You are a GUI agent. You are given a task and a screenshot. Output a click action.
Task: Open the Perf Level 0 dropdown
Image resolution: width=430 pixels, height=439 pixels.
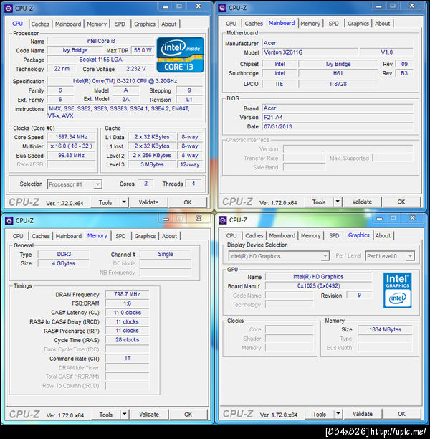390,256
